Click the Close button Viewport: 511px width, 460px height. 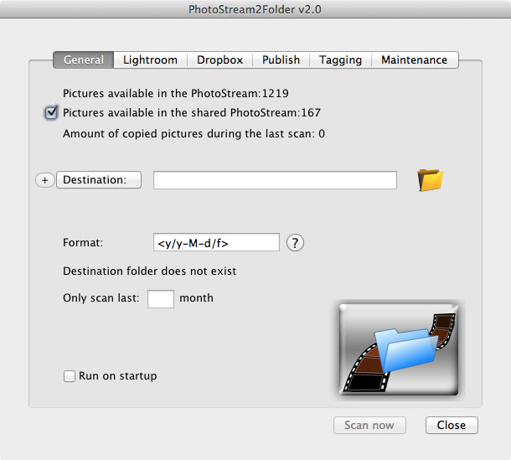pyautogui.click(x=452, y=425)
